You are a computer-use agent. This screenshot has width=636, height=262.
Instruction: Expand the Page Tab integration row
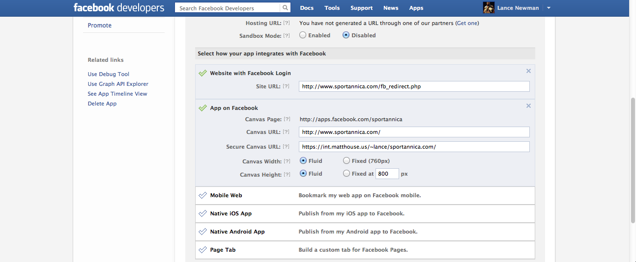point(365,250)
